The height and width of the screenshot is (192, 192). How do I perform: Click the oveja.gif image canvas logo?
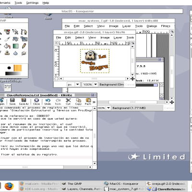95,61
